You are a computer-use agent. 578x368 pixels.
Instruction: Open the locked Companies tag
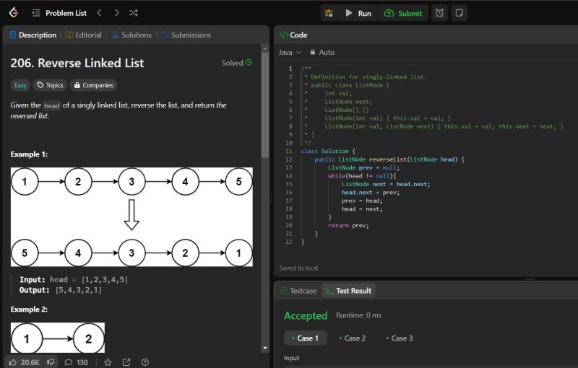click(94, 85)
